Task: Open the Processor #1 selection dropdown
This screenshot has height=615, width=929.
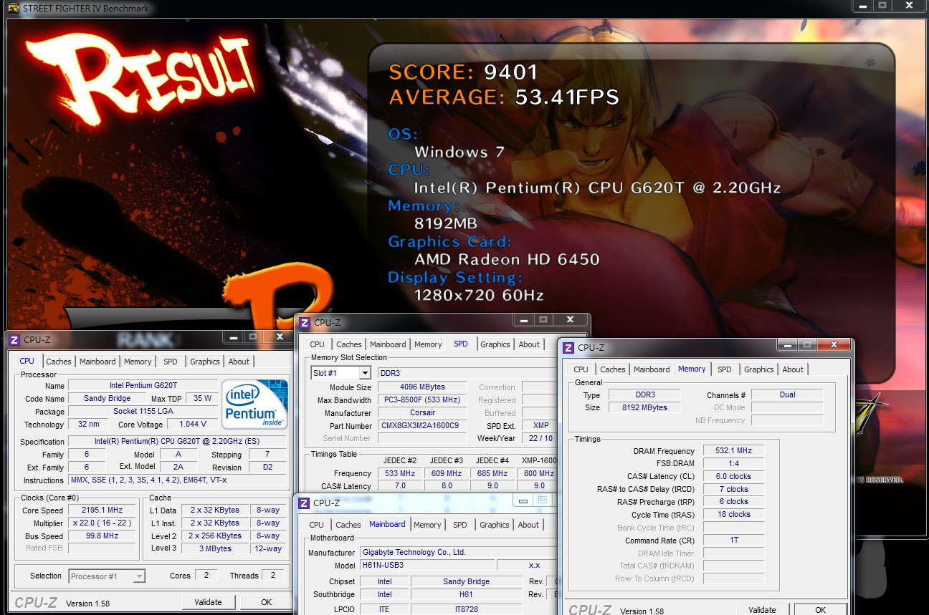Action: coord(139,576)
